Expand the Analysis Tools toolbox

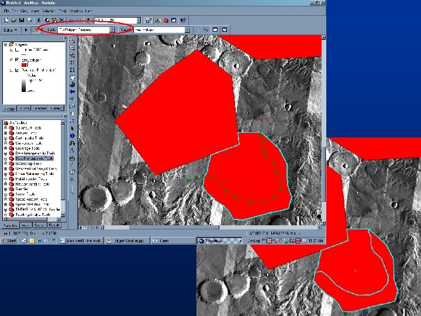point(5,133)
